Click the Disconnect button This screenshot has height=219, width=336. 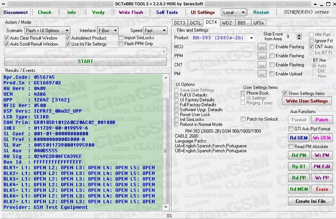pyautogui.click(x=15, y=12)
